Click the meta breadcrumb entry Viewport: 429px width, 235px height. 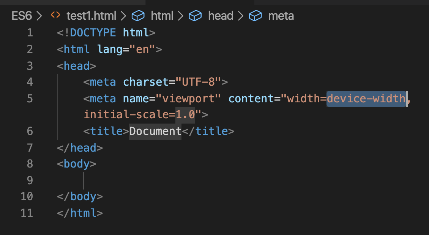click(281, 16)
